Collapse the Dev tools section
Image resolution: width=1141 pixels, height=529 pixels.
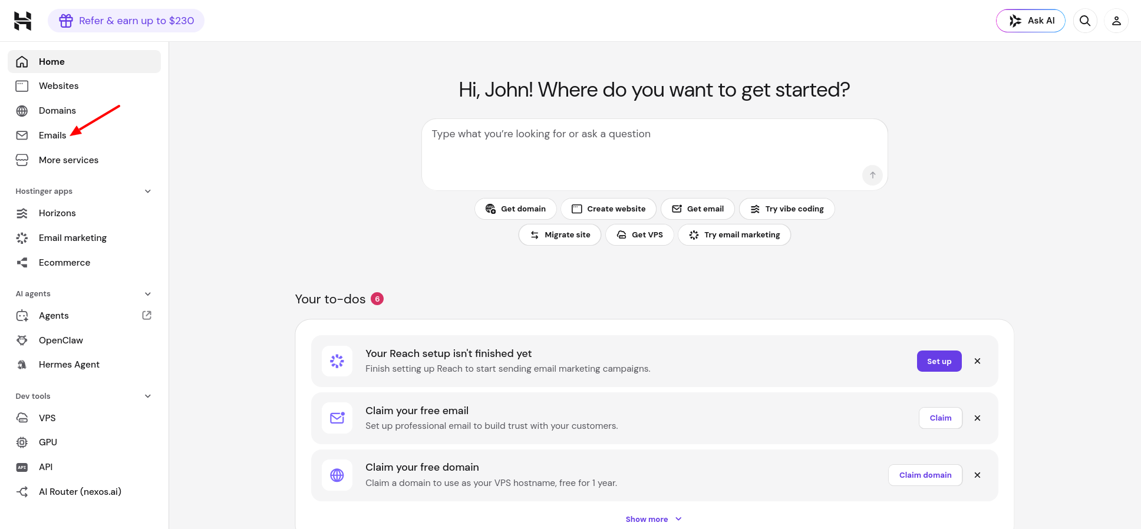pyautogui.click(x=148, y=396)
